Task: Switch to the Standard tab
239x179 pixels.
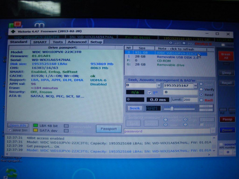Action: coord(19,42)
